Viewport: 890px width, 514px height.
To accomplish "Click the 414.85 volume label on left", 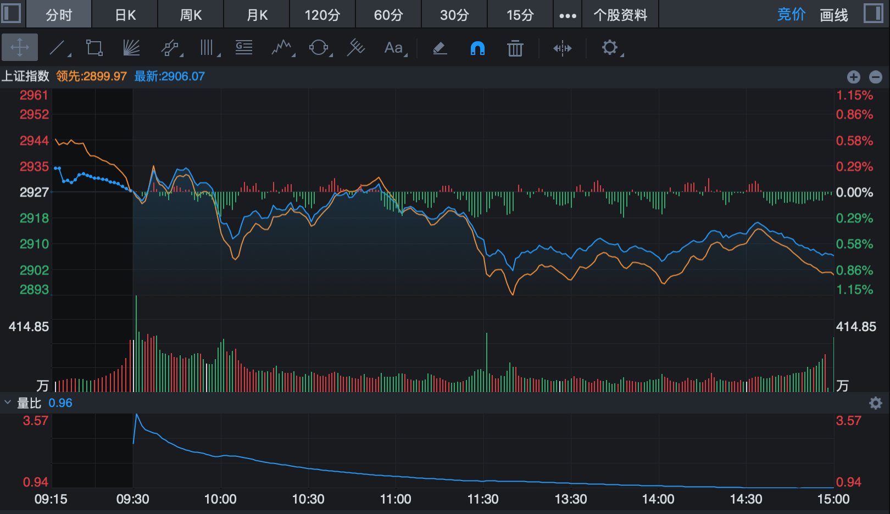I will pyautogui.click(x=29, y=327).
